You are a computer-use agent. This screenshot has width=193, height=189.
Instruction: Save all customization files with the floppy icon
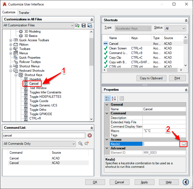pos(84,26)
